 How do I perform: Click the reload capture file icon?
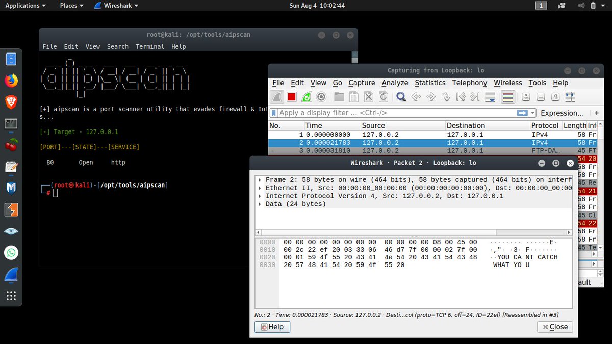384,97
